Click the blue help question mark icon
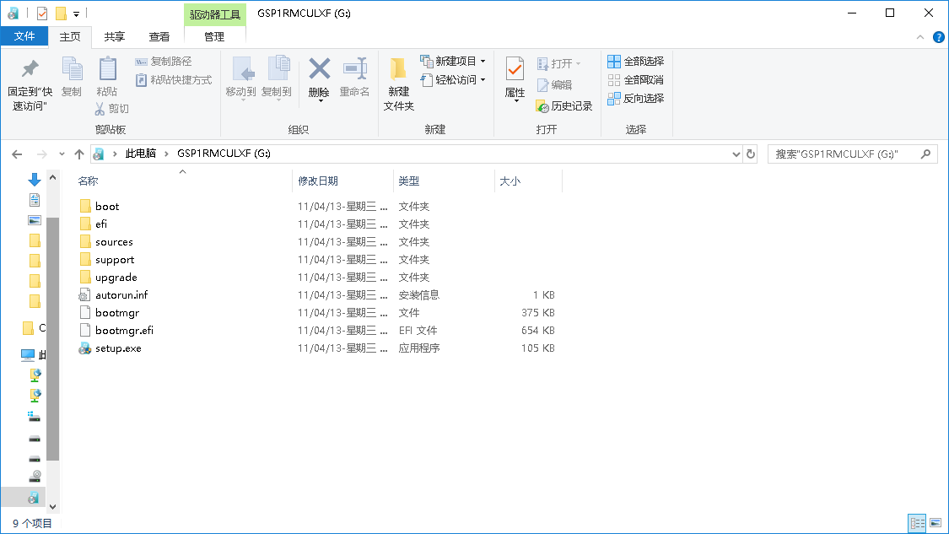Screen dimensions: 949x534 click(938, 37)
